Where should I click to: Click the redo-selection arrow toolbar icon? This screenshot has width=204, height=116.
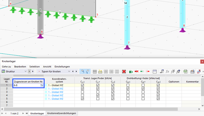tap(88, 71)
